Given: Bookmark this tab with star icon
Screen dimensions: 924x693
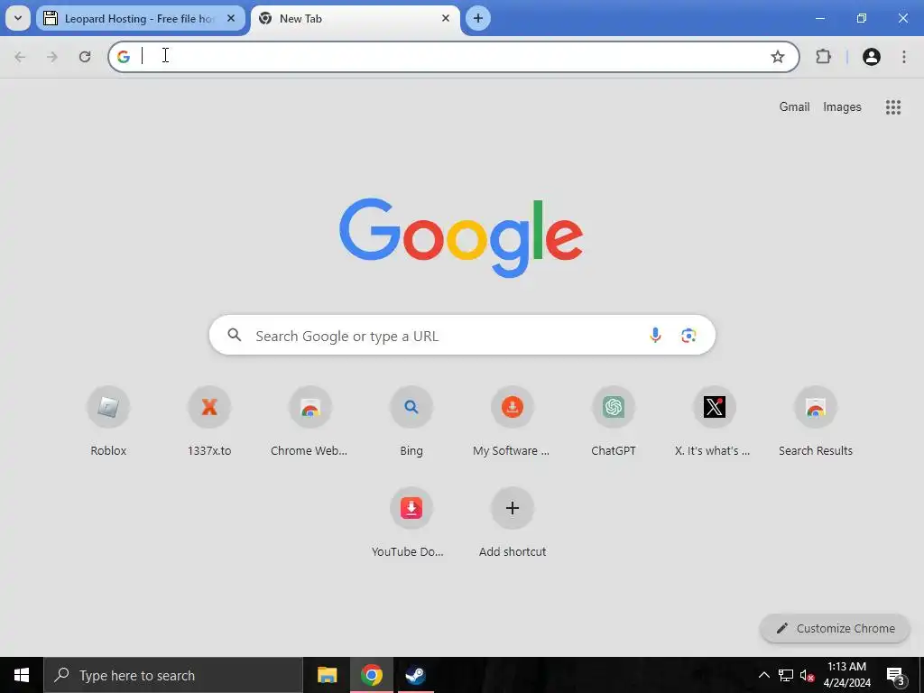Looking at the screenshot, I should pos(778,57).
